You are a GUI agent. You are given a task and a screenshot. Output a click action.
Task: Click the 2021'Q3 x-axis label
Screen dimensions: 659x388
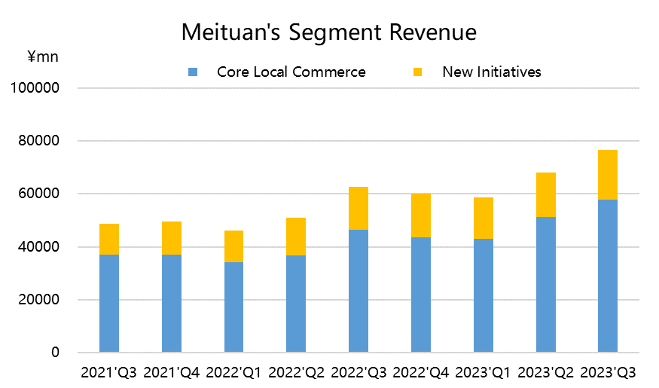pos(109,372)
